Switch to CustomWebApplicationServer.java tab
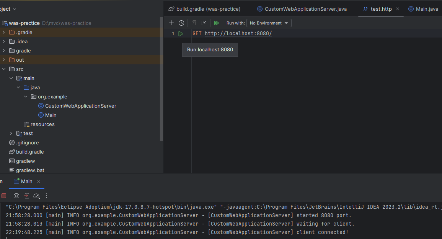Screen dimensions: 442x239 pos(302,9)
